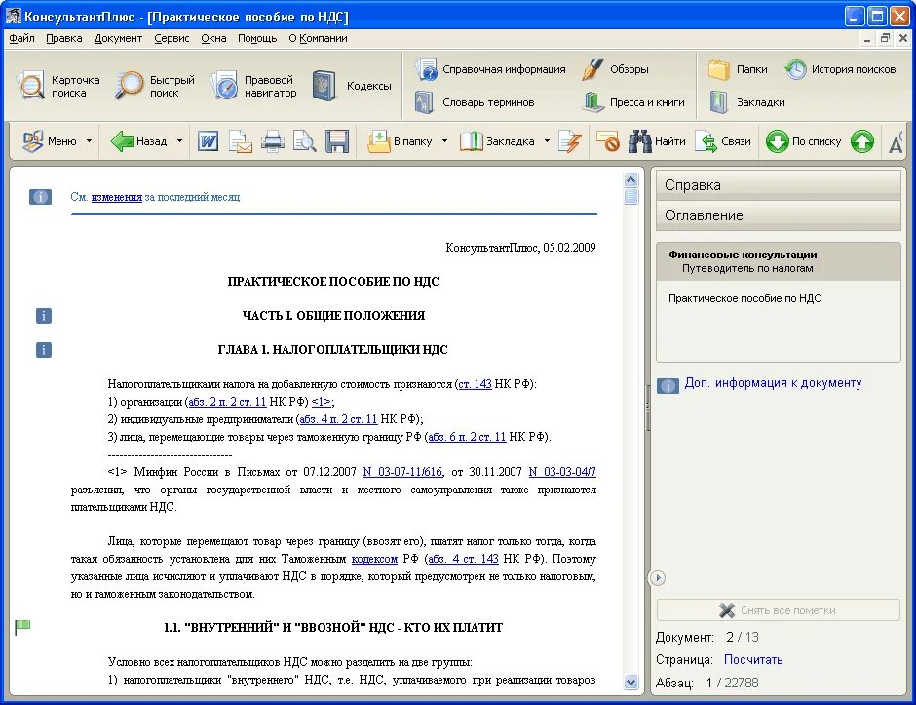Collapse right panel with round arrow button
The image size is (916, 705).
[658, 578]
